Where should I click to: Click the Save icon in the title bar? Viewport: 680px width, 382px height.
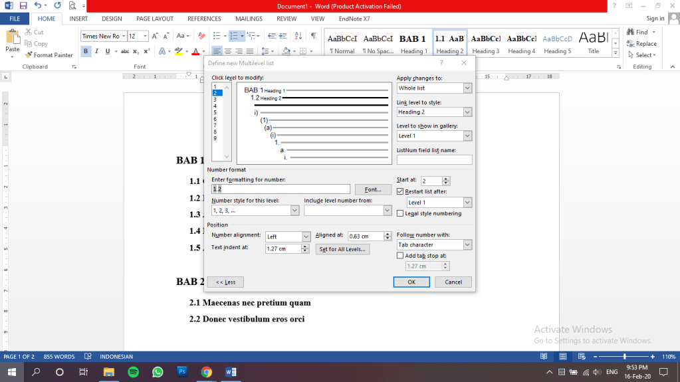[25, 5]
